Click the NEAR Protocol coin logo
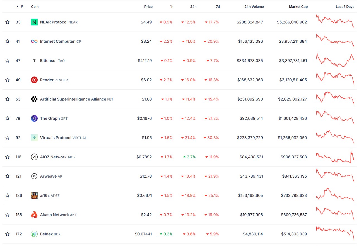The image size is (364, 246). click(x=34, y=22)
